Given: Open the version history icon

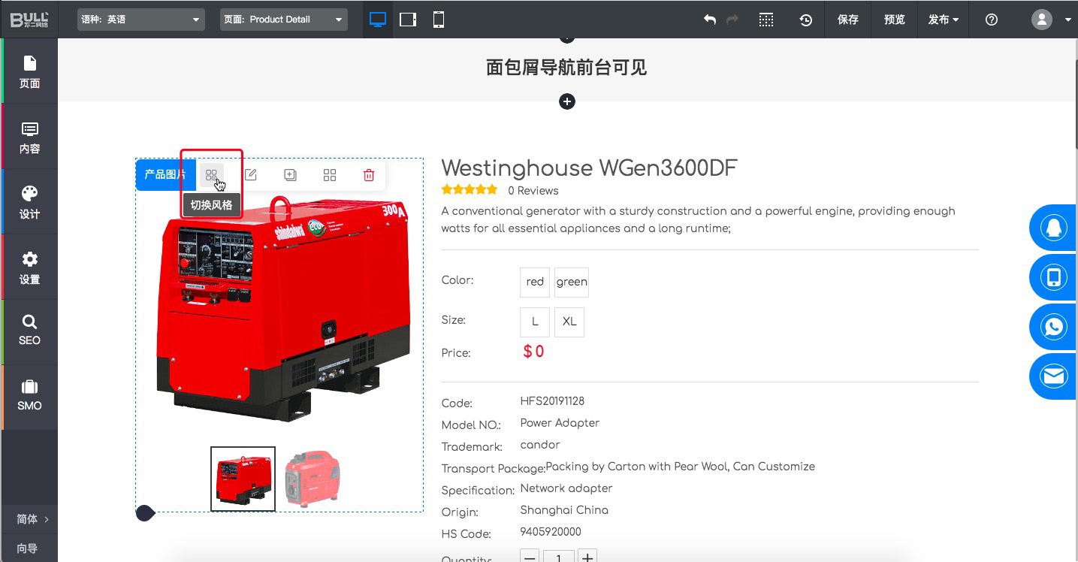Looking at the screenshot, I should pos(805,20).
